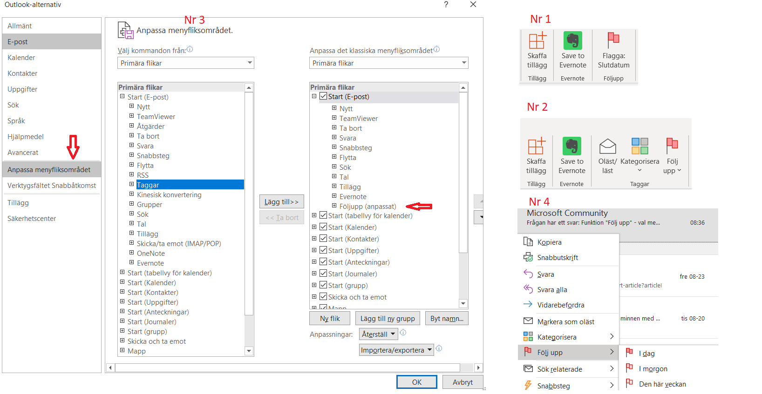Click Kategorisera colored squares icon in ribbon
762x394 pixels.
tap(640, 146)
